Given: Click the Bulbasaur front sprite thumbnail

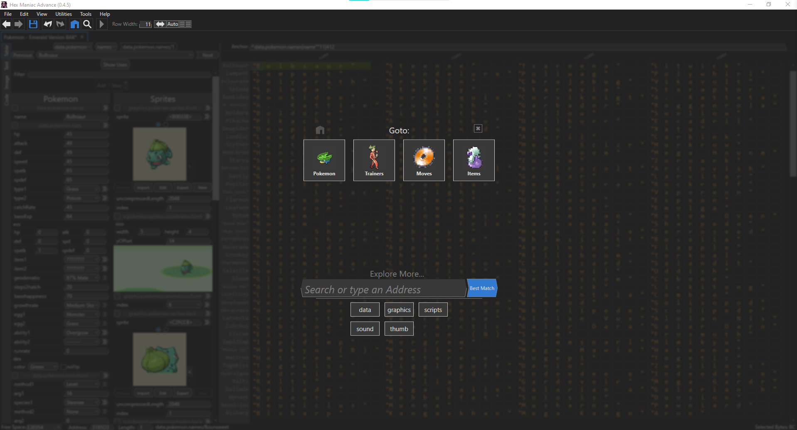Looking at the screenshot, I should click(160, 154).
